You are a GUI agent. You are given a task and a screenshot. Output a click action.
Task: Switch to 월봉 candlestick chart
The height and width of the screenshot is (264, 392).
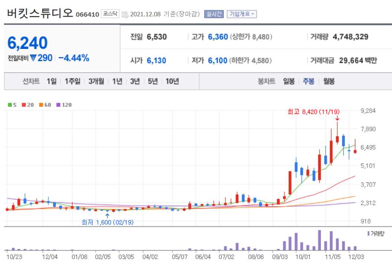[329, 81]
